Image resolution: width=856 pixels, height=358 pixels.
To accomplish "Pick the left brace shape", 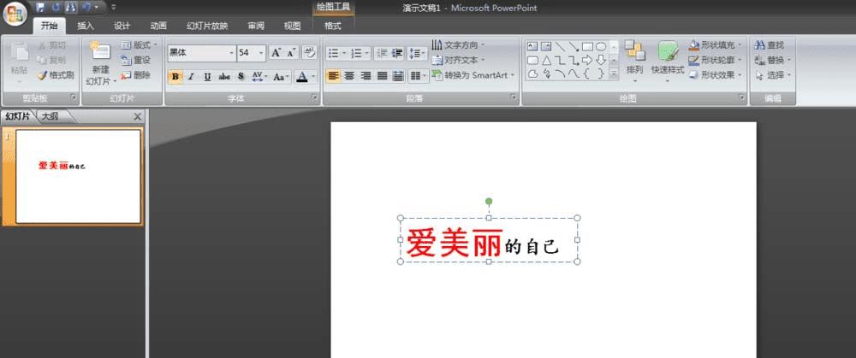I will pyautogui.click(x=587, y=73).
